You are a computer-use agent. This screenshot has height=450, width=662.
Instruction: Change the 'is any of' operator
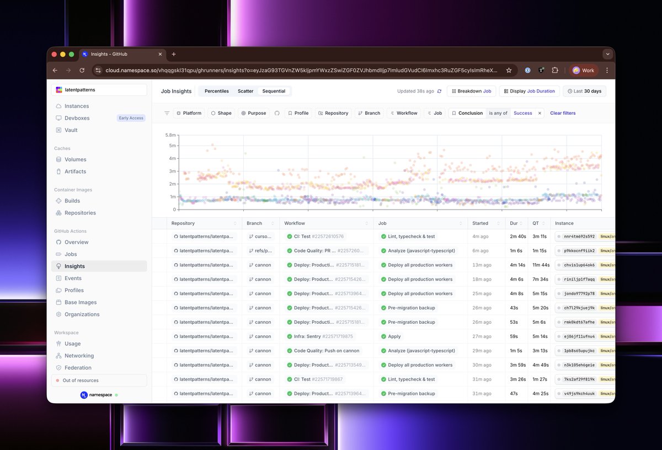click(x=498, y=113)
